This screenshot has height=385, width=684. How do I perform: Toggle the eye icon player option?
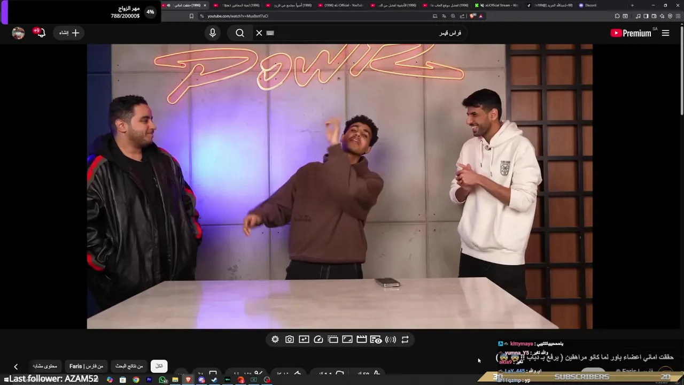(x=376, y=340)
